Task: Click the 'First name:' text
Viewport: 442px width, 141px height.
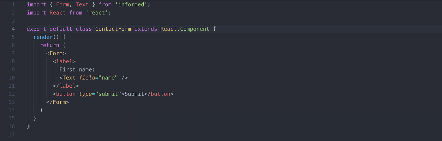Action: pyautogui.click(x=77, y=70)
